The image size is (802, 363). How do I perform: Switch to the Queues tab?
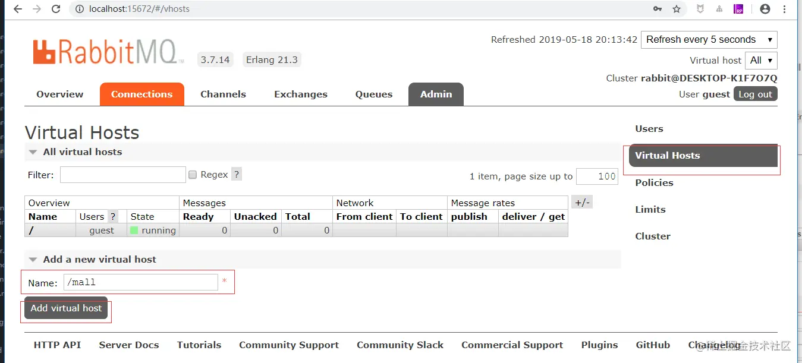point(374,94)
